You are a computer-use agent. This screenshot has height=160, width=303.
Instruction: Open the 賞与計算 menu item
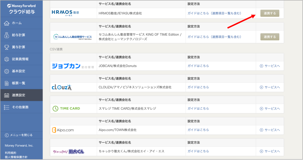(21, 47)
